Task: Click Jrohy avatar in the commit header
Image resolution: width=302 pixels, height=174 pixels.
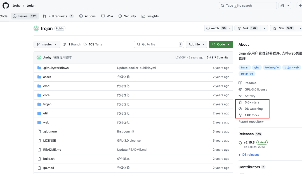Action: pos(39,57)
